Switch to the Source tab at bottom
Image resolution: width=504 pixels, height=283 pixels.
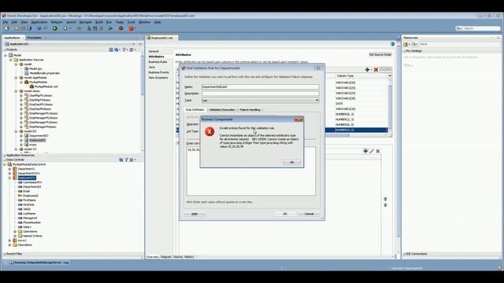(177, 257)
